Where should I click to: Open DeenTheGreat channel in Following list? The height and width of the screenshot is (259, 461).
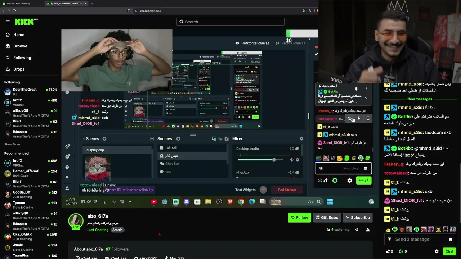click(31, 92)
